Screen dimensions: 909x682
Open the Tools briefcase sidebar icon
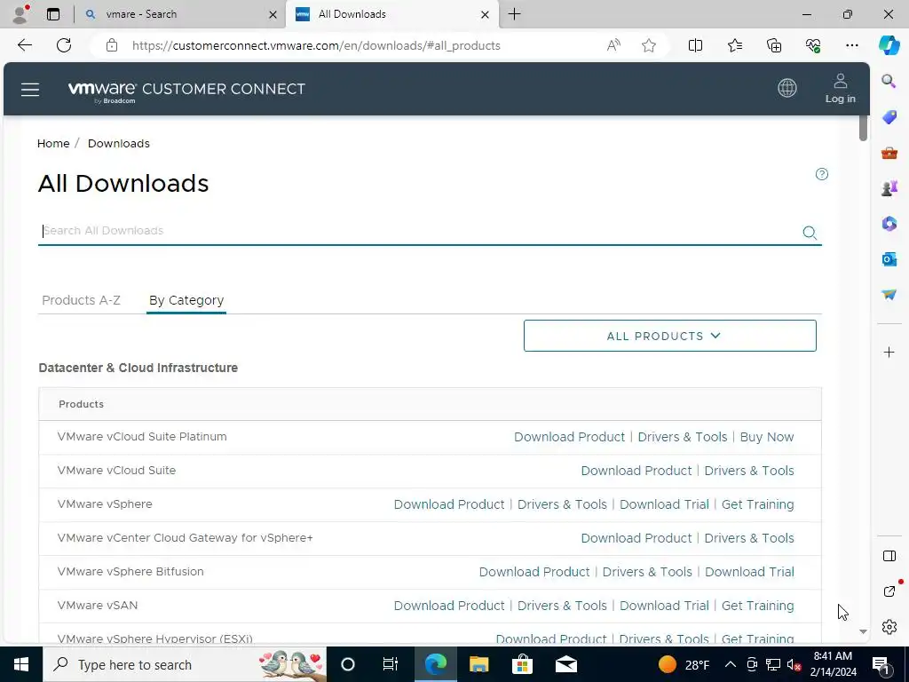click(889, 153)
